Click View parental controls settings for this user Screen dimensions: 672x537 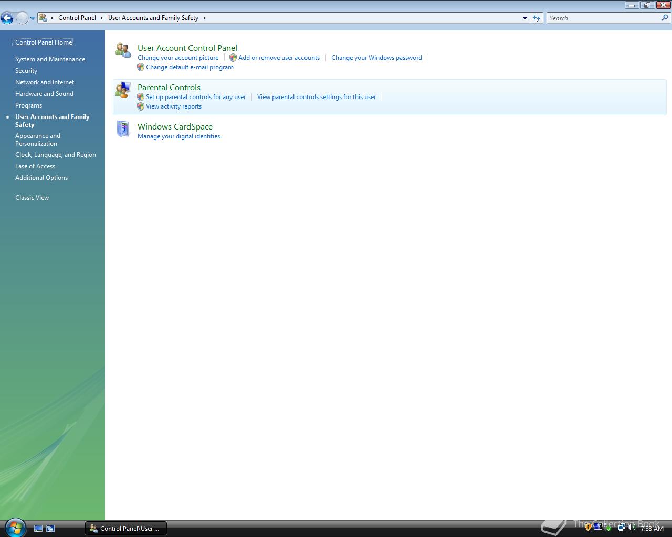point(317,97)
